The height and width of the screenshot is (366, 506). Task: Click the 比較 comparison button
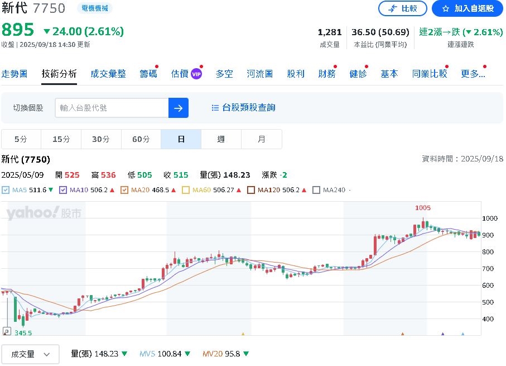(x=403, y=8)
